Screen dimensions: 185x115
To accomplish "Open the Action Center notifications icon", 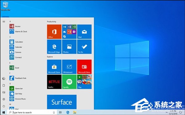I will tap(180, 112).
